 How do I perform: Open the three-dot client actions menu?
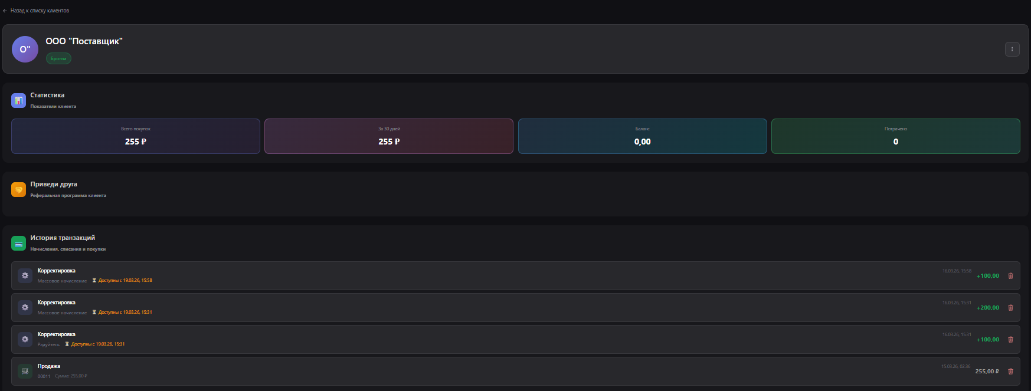pos(1012,50)
